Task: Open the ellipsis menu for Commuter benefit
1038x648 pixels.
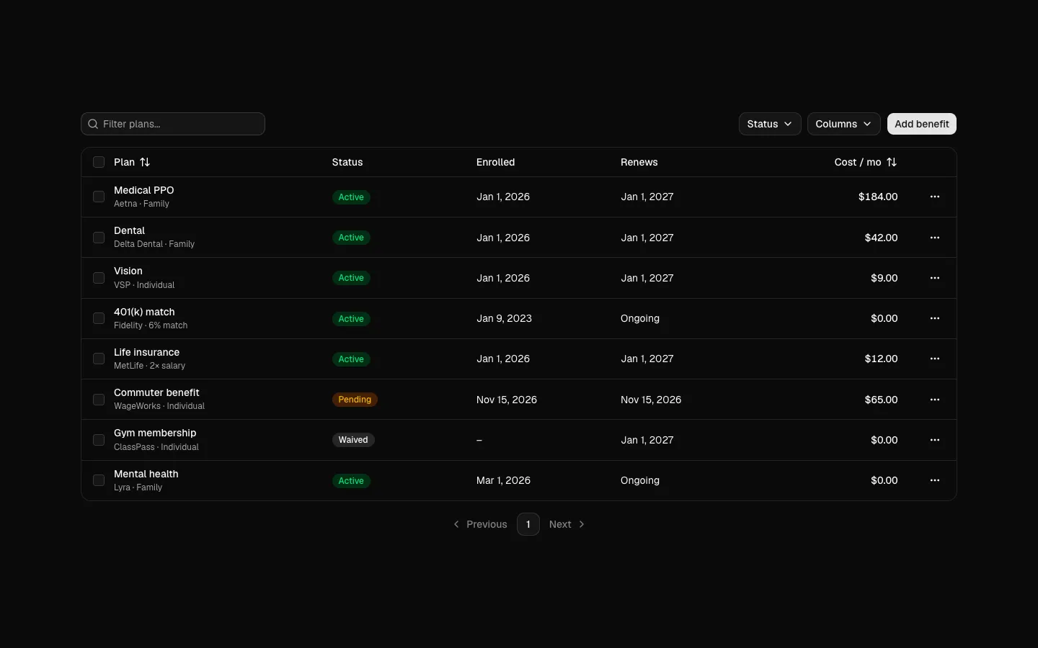Action: (935, 400)
